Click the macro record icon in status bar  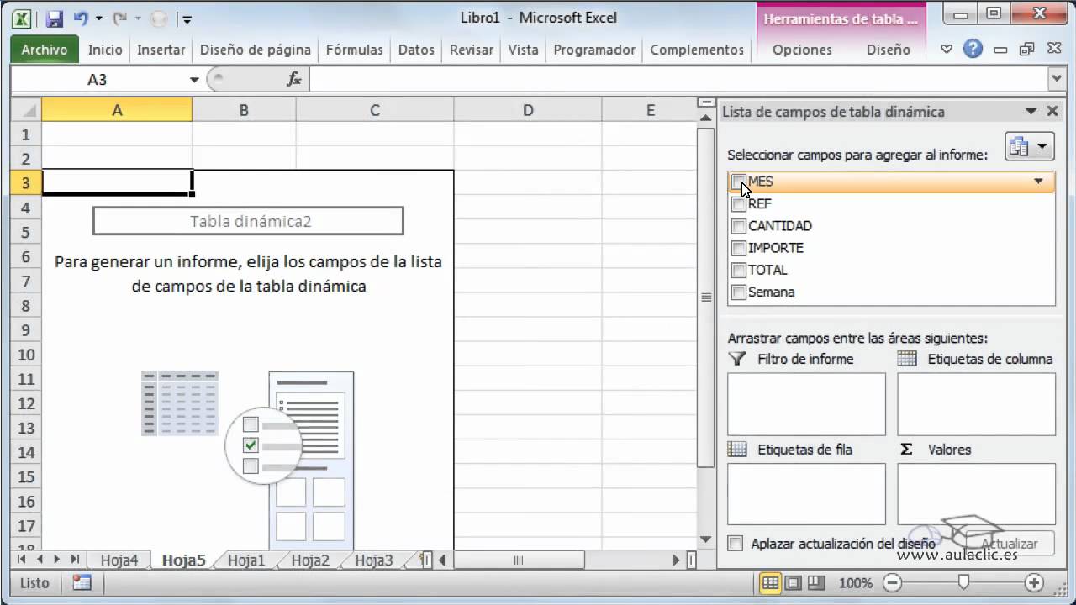(x=82, y=582)
